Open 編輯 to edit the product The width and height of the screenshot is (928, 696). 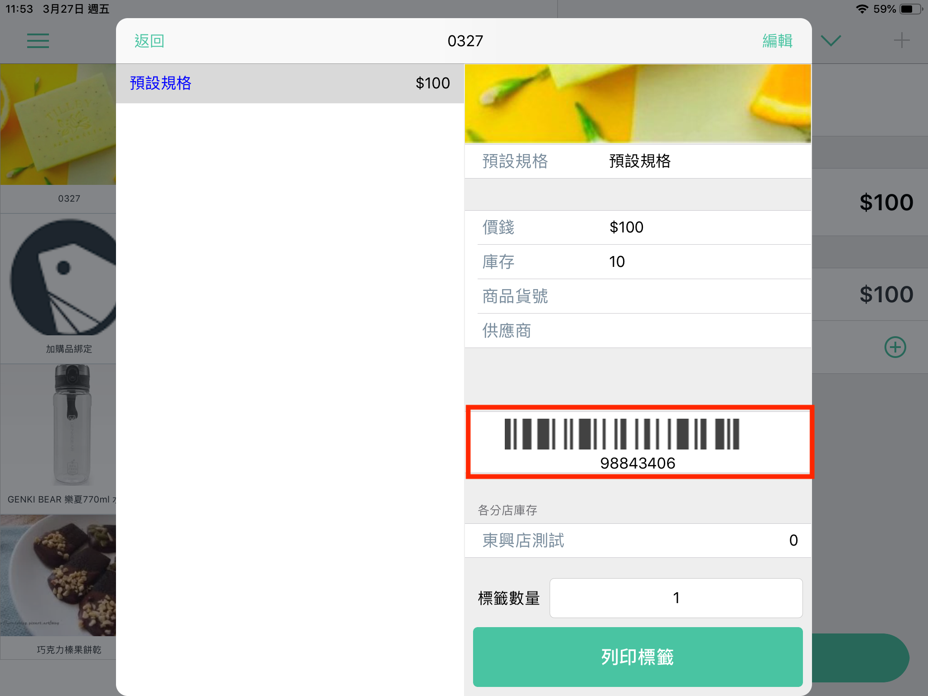pos(778,41)
